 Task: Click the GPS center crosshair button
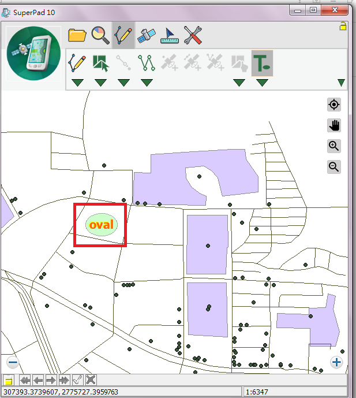334,105
